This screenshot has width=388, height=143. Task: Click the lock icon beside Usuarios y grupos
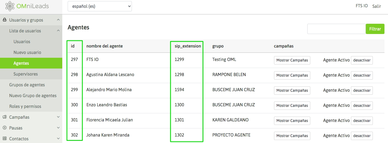click(4, 20)
